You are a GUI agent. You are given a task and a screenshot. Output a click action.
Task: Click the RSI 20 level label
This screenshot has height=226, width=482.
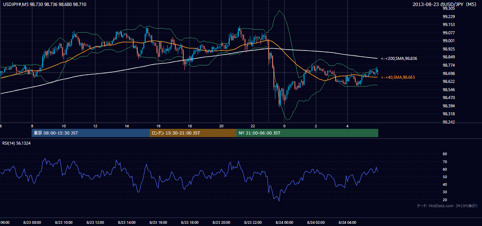[x=445, y=200]
